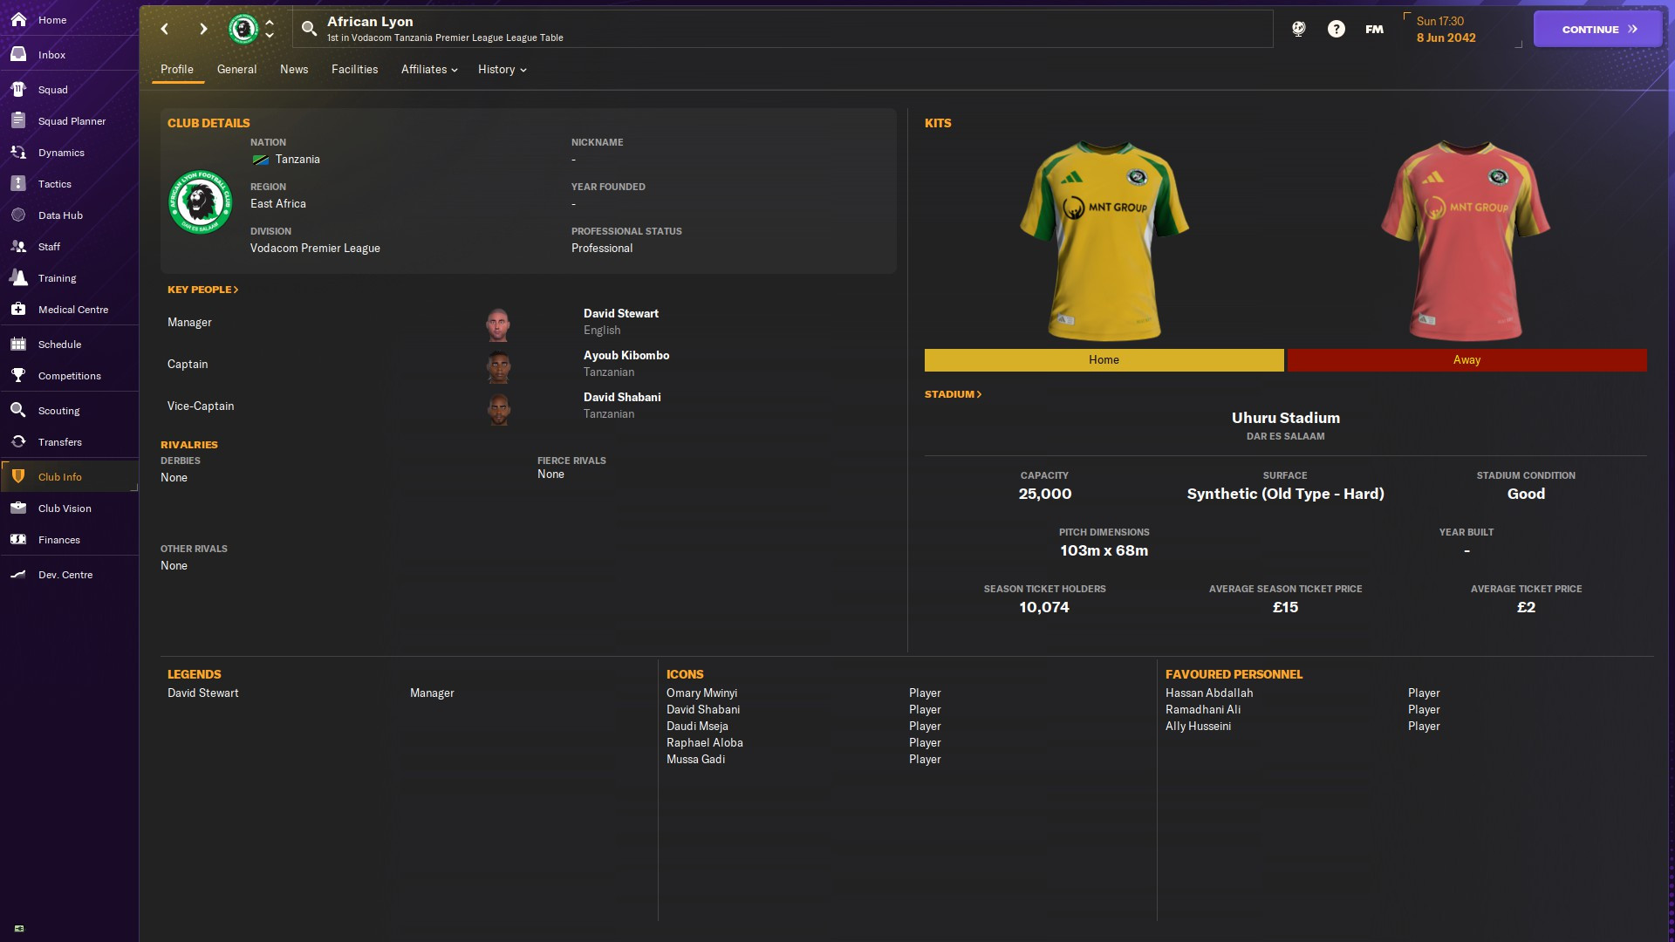Open the Key People link

coord(202,290)
